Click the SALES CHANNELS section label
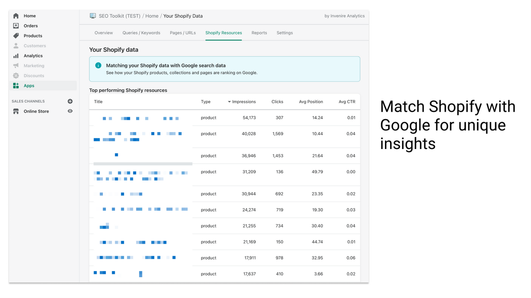This screenshot has width=531, height=298. click(x=28, y=101)
